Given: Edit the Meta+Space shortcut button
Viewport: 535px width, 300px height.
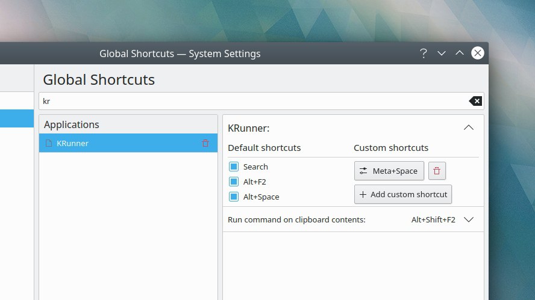Looking at the screenshot, I should click(x=389, y=171).
